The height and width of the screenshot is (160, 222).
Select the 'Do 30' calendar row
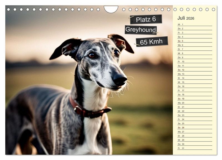click(x=195, y=144)
